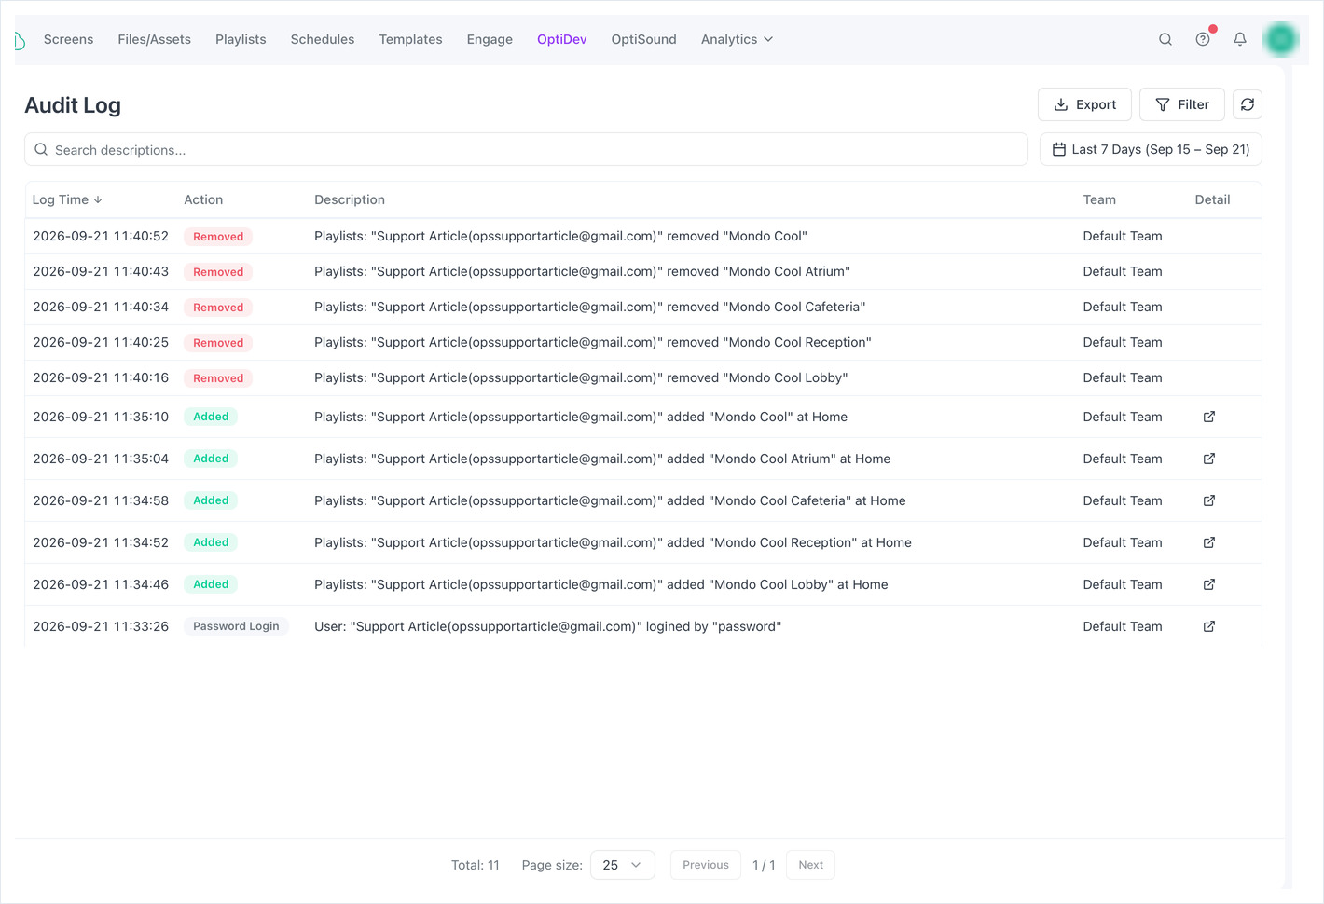
Task: Select description removed "Mondo Cool Lobby"
Action: point(581,377)
